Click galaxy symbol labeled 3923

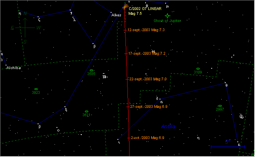[x=36, y=89]
